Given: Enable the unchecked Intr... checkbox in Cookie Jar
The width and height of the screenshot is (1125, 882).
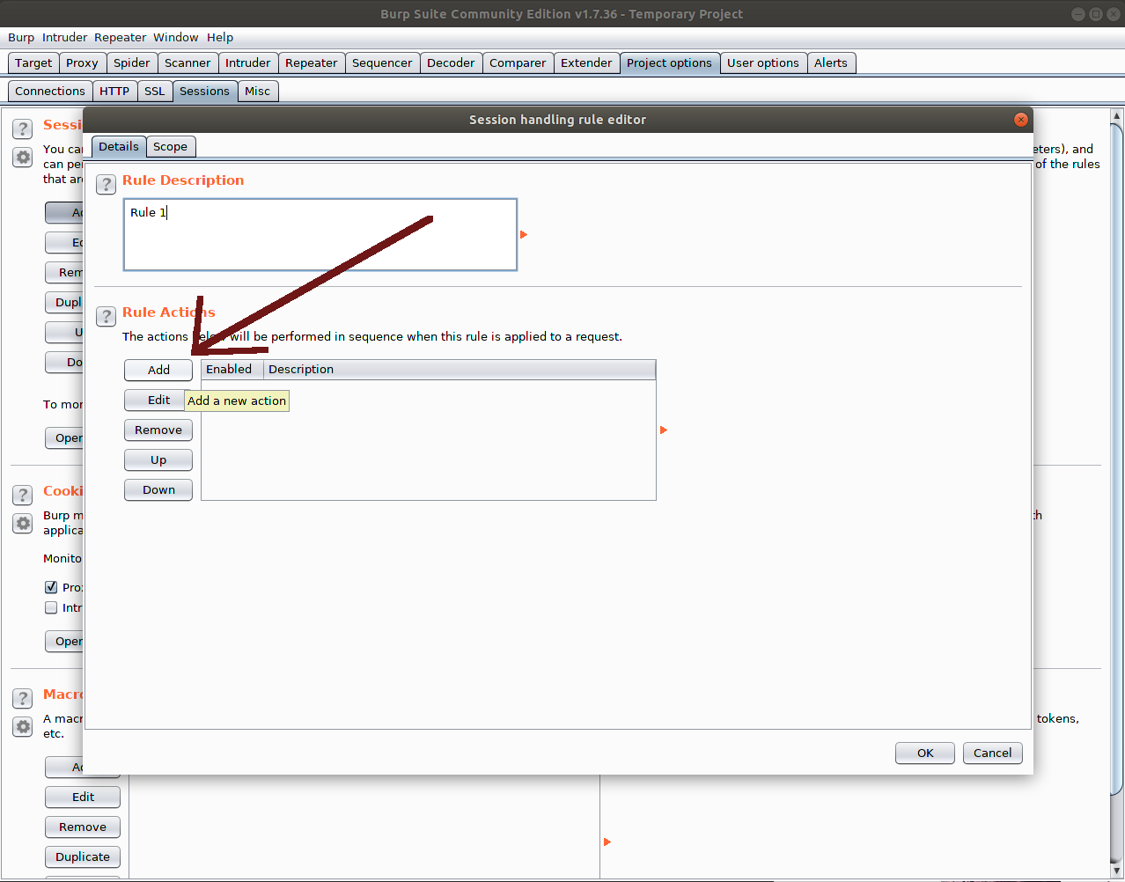Looking at the screenshot, I should pos(51,607).
